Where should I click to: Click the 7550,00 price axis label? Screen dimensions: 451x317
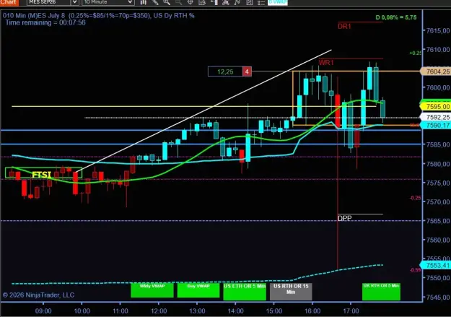(x=438, y=278)
